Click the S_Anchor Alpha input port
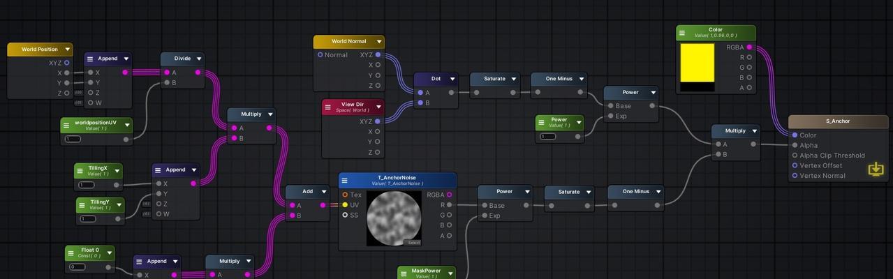Image resolution: width=893 pixels, height=279 pixels. click(795, 145)
